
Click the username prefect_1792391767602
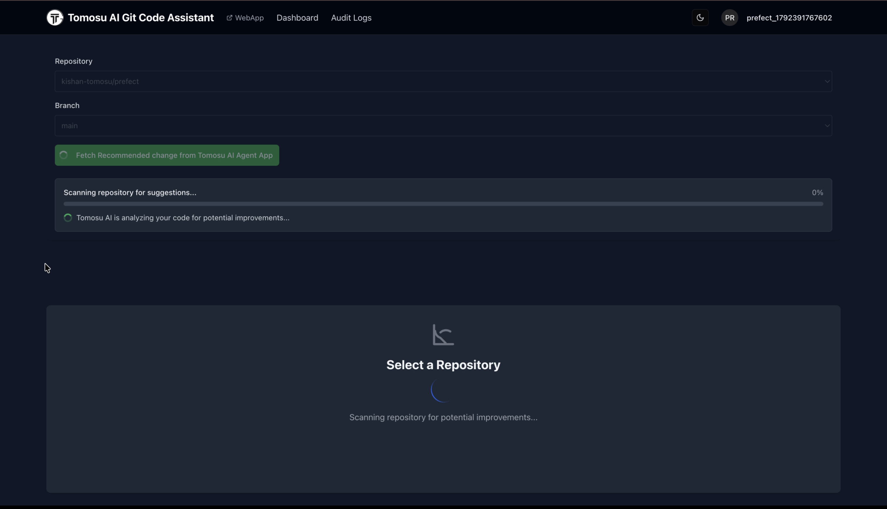click(789, 18)
